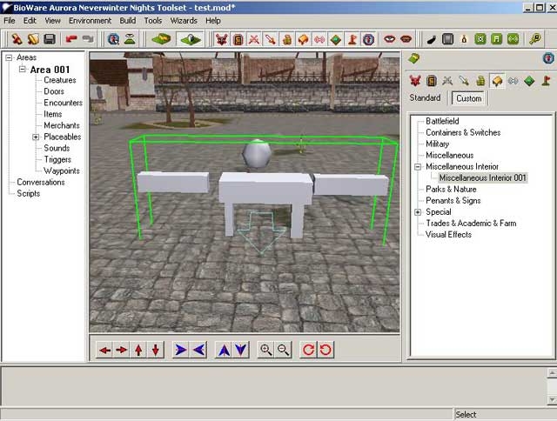
Task: Switch to the Custom palette tab
Action: pos(468,98)
